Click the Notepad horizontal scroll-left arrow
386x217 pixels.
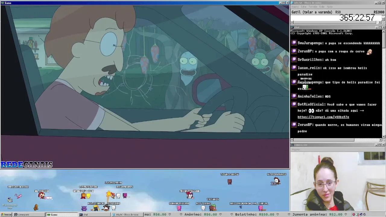tap(292, 22)
